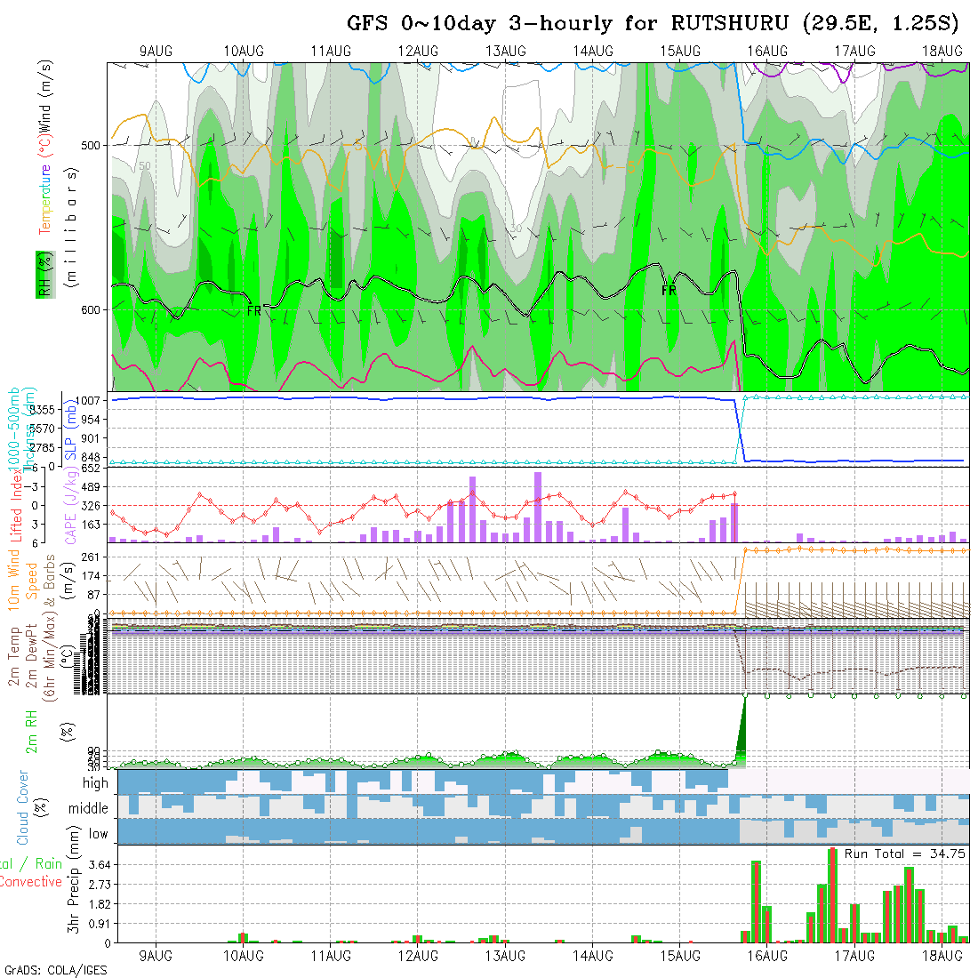Click the Run Total = 34.75 text
The width and height of the screenshot is (978, 978).
904,854
